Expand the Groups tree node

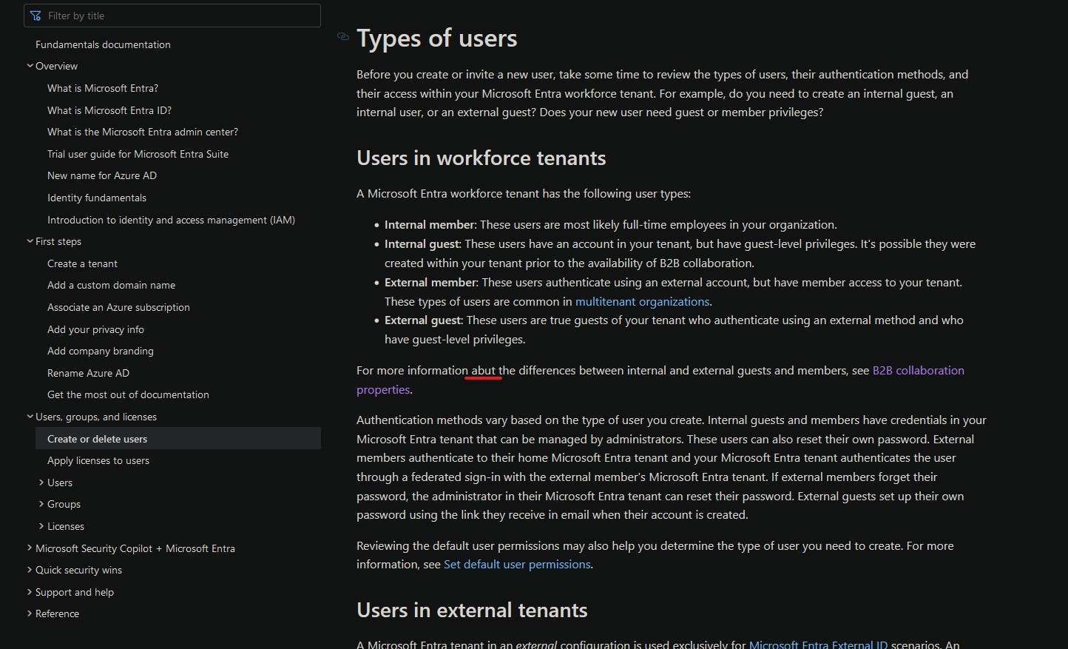pos(41,504)
